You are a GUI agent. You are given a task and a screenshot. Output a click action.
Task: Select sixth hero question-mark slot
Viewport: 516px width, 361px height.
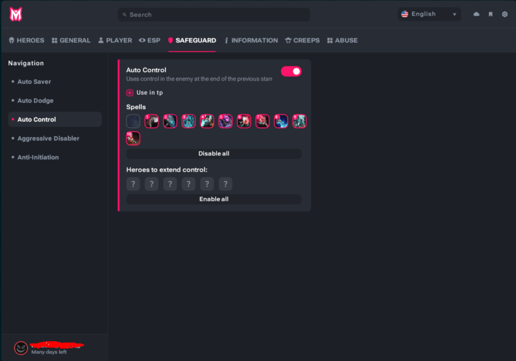click(225, 184)
